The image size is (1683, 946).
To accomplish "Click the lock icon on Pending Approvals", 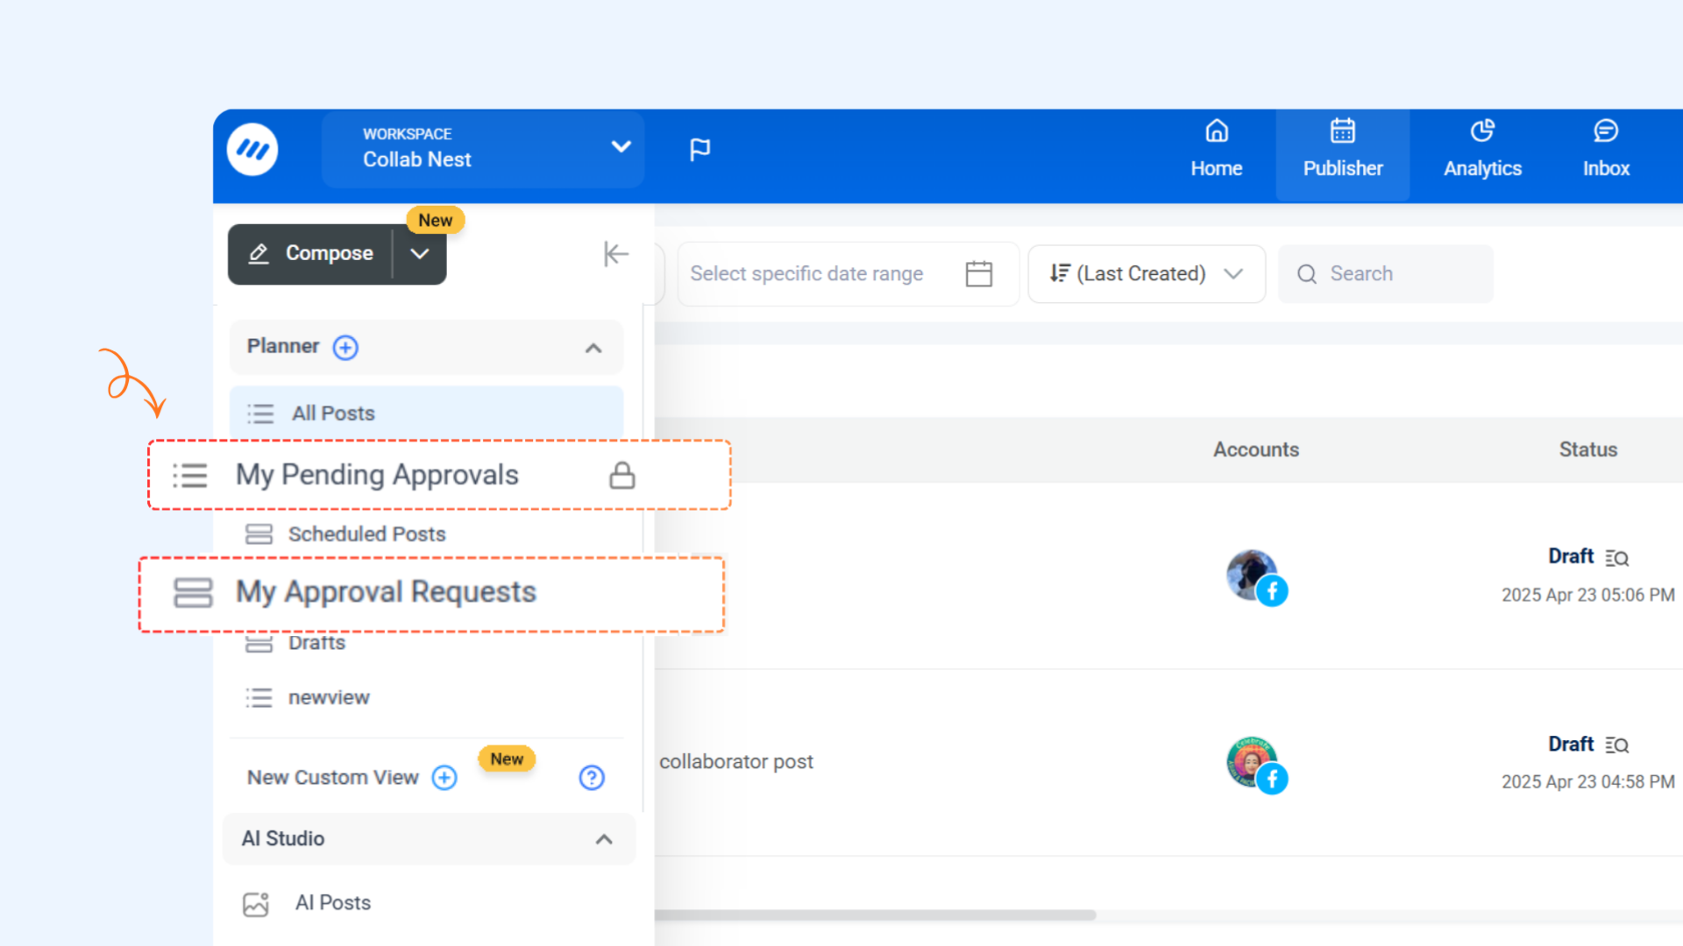I will pyautogui.click(x=621, y=476).
